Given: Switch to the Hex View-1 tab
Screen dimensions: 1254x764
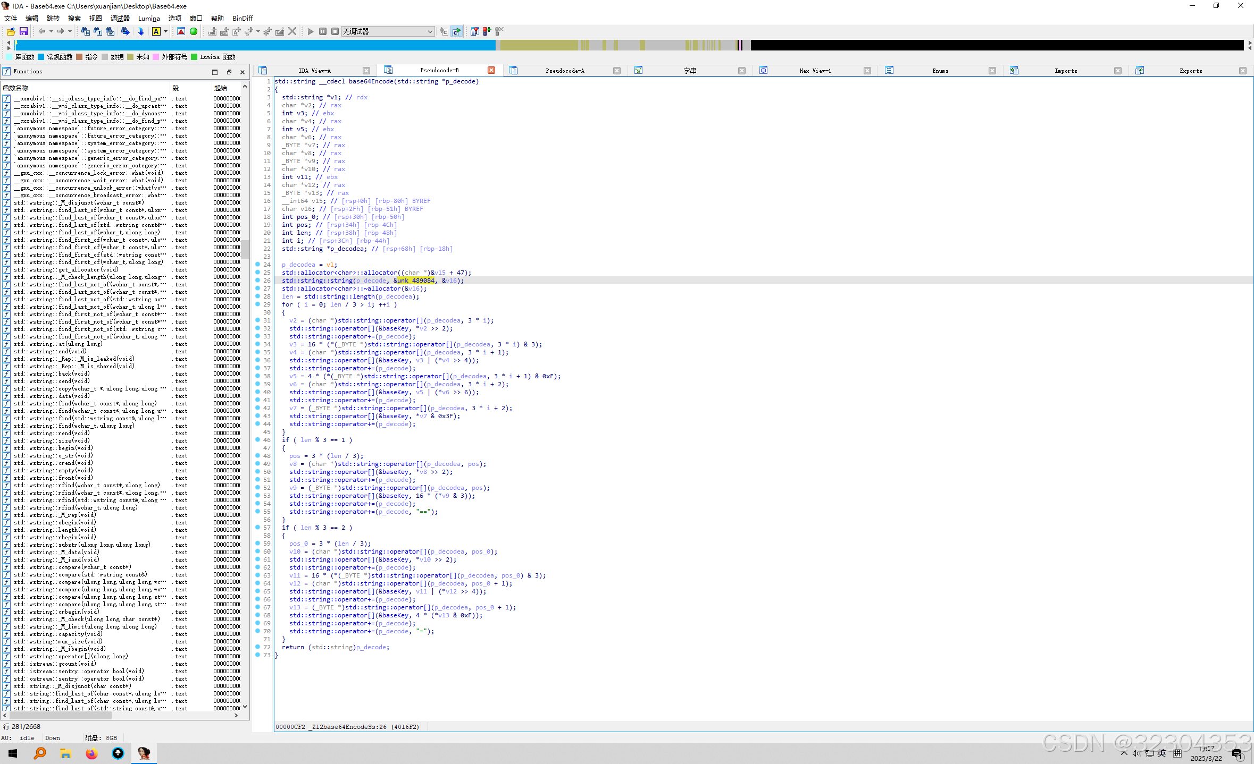Looking at the screenshot, I should (815, 70).
